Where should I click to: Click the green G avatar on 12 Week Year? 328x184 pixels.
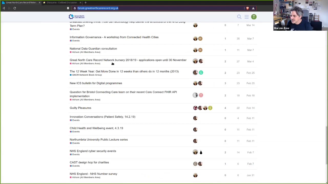click(201, 73)
